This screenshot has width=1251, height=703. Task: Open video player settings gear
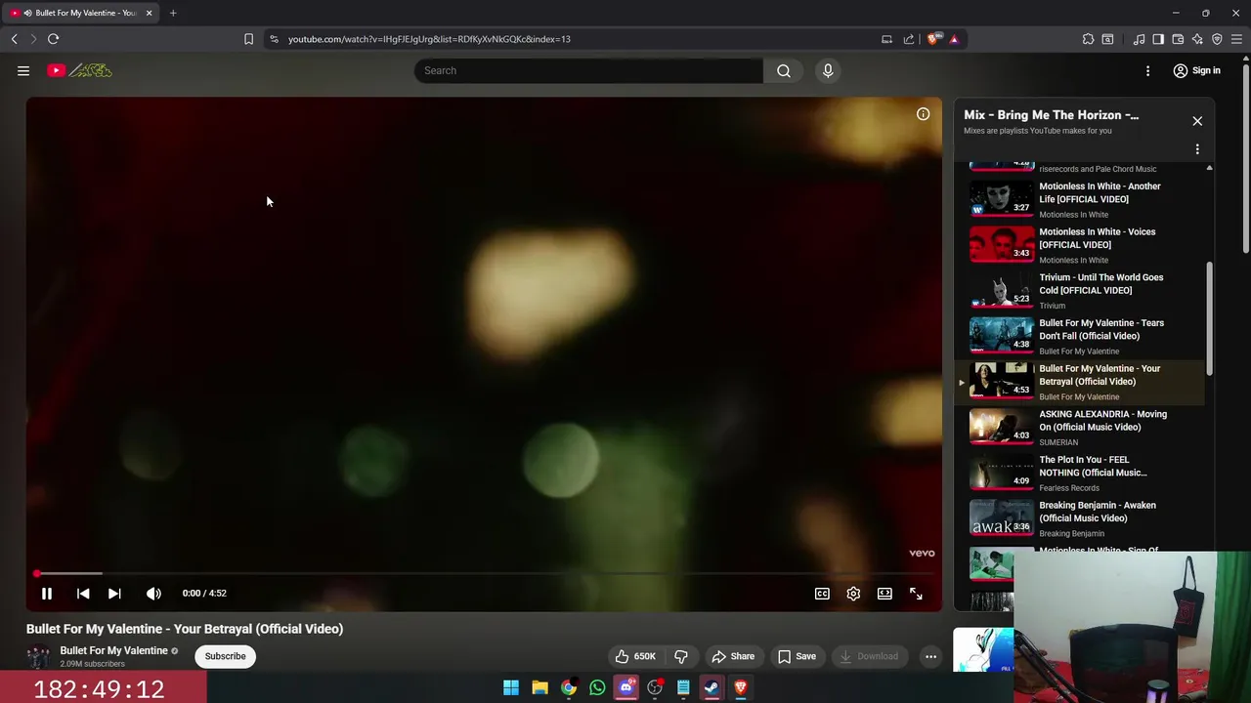pyautogui.click(x=853, y=593)
